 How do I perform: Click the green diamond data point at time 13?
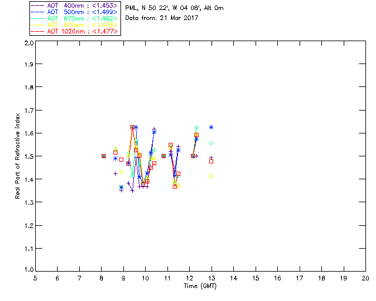click(x=211, y=143)
